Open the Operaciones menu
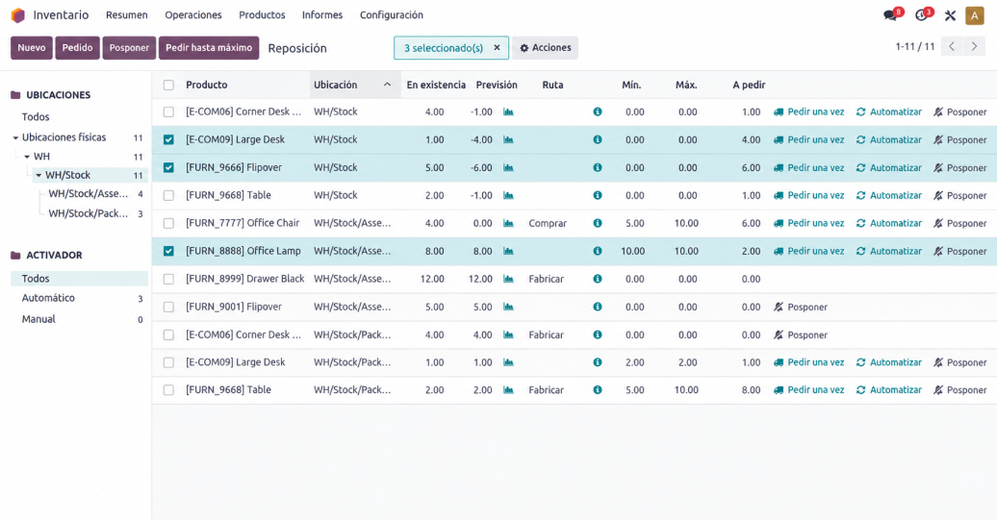This screenshot has width=997, height=520. 193,14
